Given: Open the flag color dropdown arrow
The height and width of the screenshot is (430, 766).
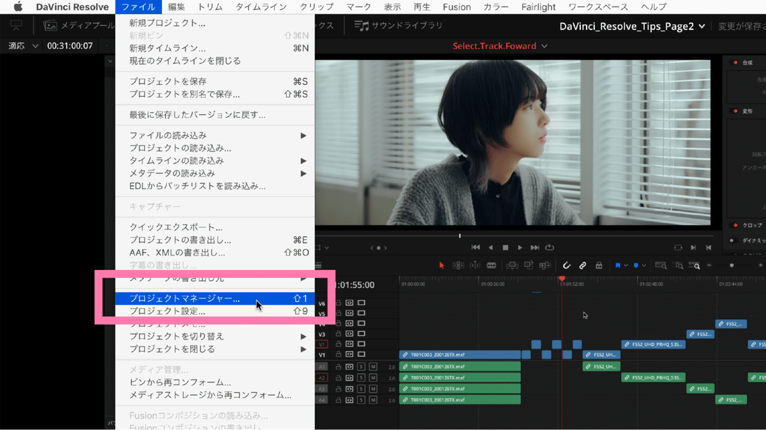Looking at the screenshot, I should (x=626, y=265).
